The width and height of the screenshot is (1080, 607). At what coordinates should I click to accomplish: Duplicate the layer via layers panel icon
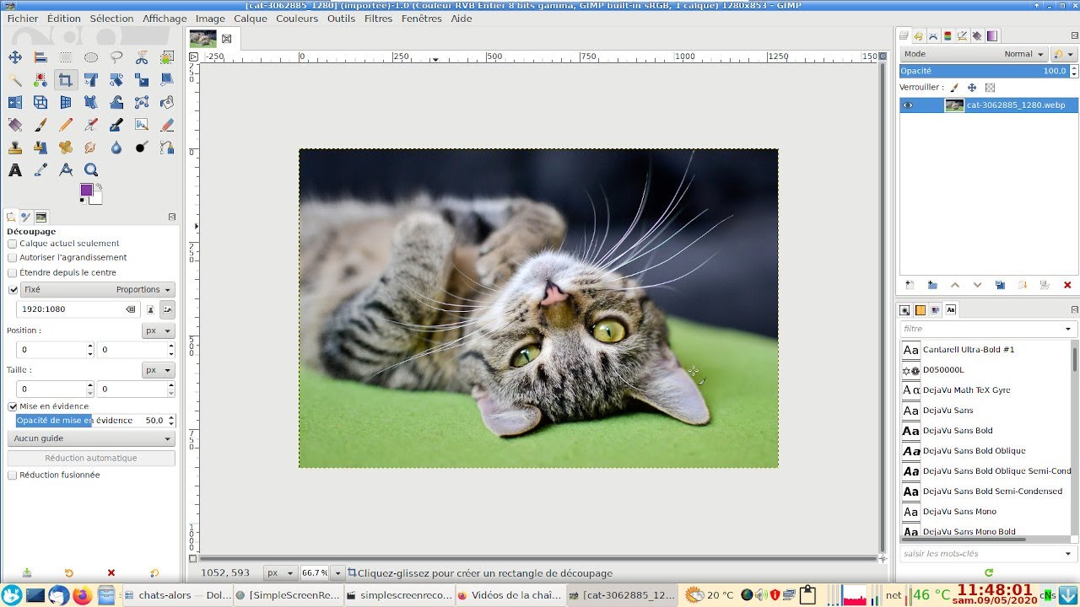[x=1000, y=285]
